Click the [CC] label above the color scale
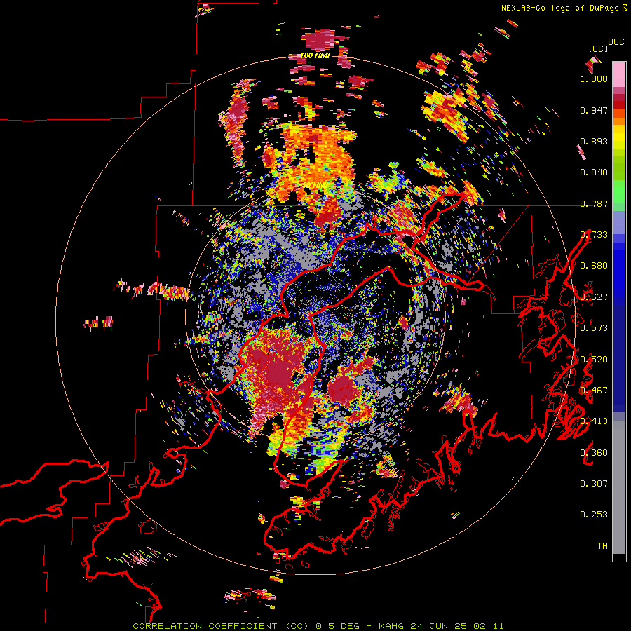 [598, 48]
